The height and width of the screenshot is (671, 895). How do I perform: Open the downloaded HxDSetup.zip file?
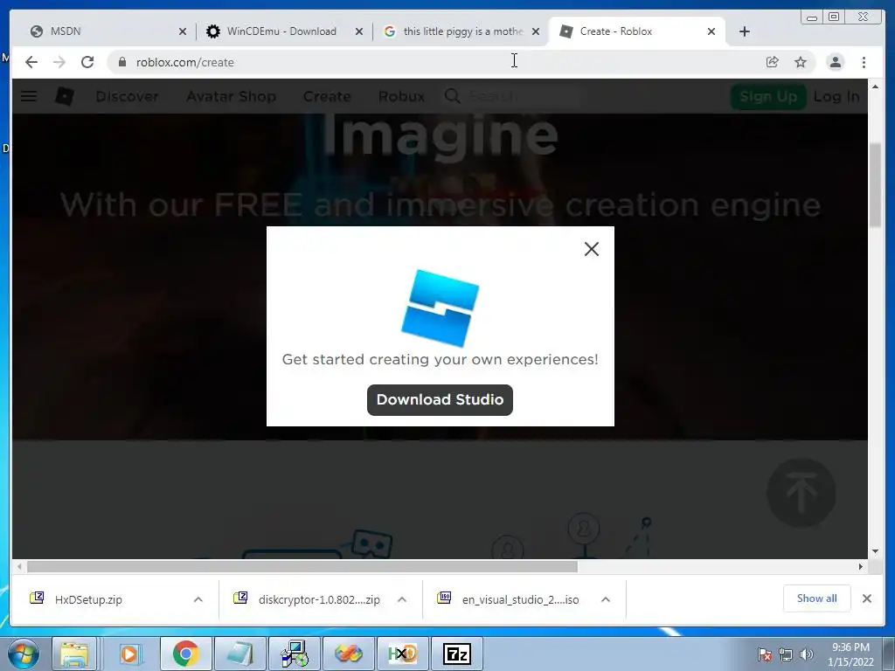pyautogui.click(x=88, y=599)
